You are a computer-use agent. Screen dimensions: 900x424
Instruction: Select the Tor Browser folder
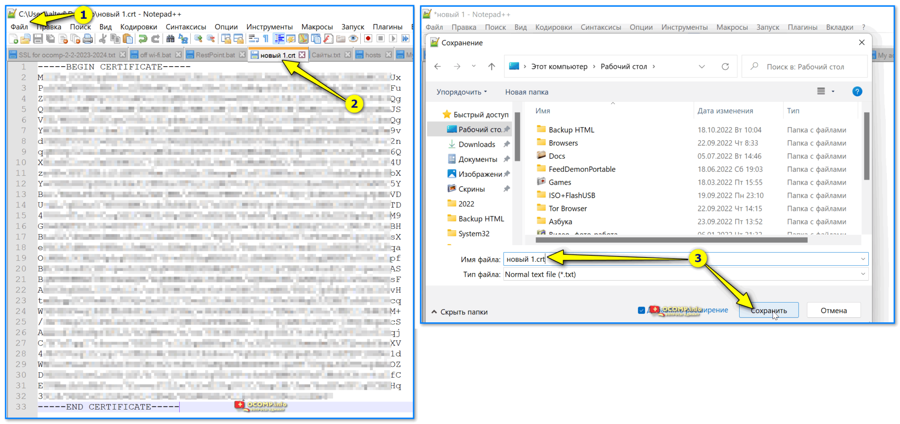coord(567,209)
